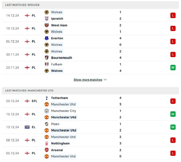
Task: Expand Show more matches for Wolves
Action: click(88, 80)
